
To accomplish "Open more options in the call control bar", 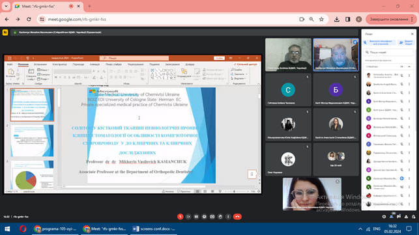I will point(228,217).
